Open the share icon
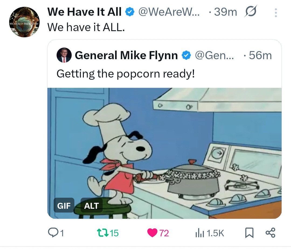This screenshot has width=291, height=249. click(270, 233)
